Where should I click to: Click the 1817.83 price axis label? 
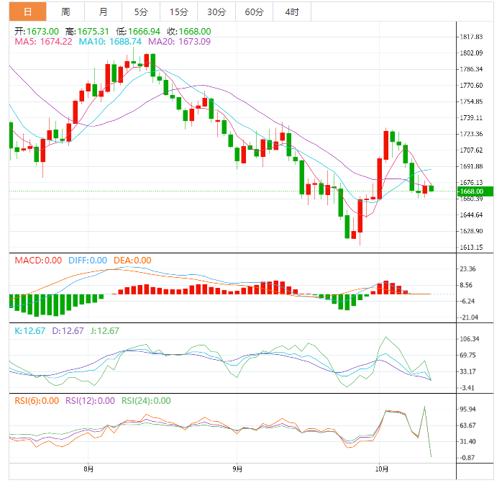(471, 37)
